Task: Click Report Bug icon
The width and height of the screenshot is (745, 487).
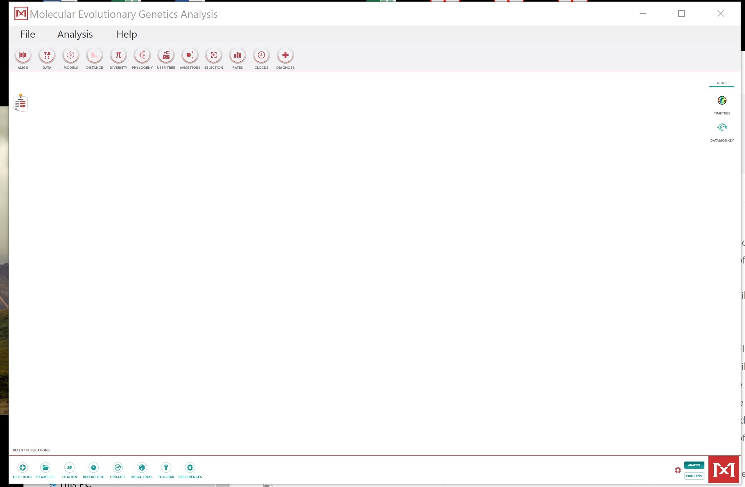Action: tap(94, 468)
